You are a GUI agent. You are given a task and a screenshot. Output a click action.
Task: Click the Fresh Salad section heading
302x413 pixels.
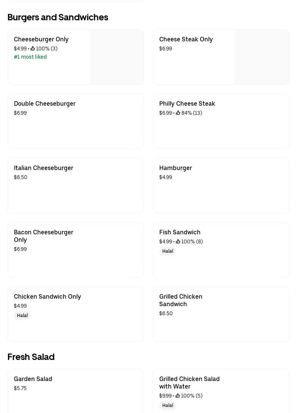pyautogui.click(x=31, y=357)
